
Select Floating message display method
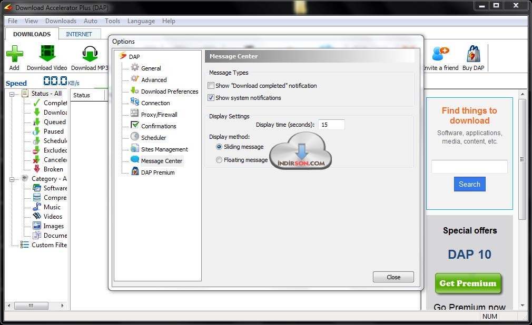tap(219, 160)
